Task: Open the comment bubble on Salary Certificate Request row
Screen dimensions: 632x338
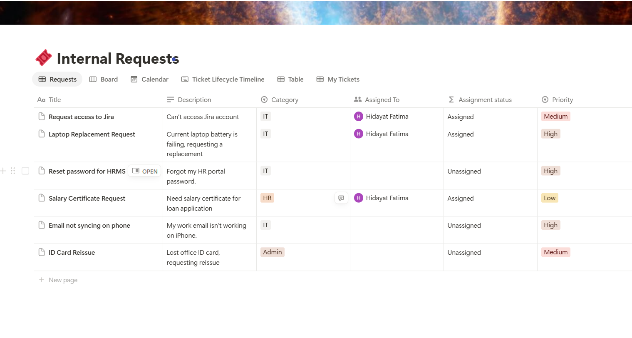Action: [341, 198]
